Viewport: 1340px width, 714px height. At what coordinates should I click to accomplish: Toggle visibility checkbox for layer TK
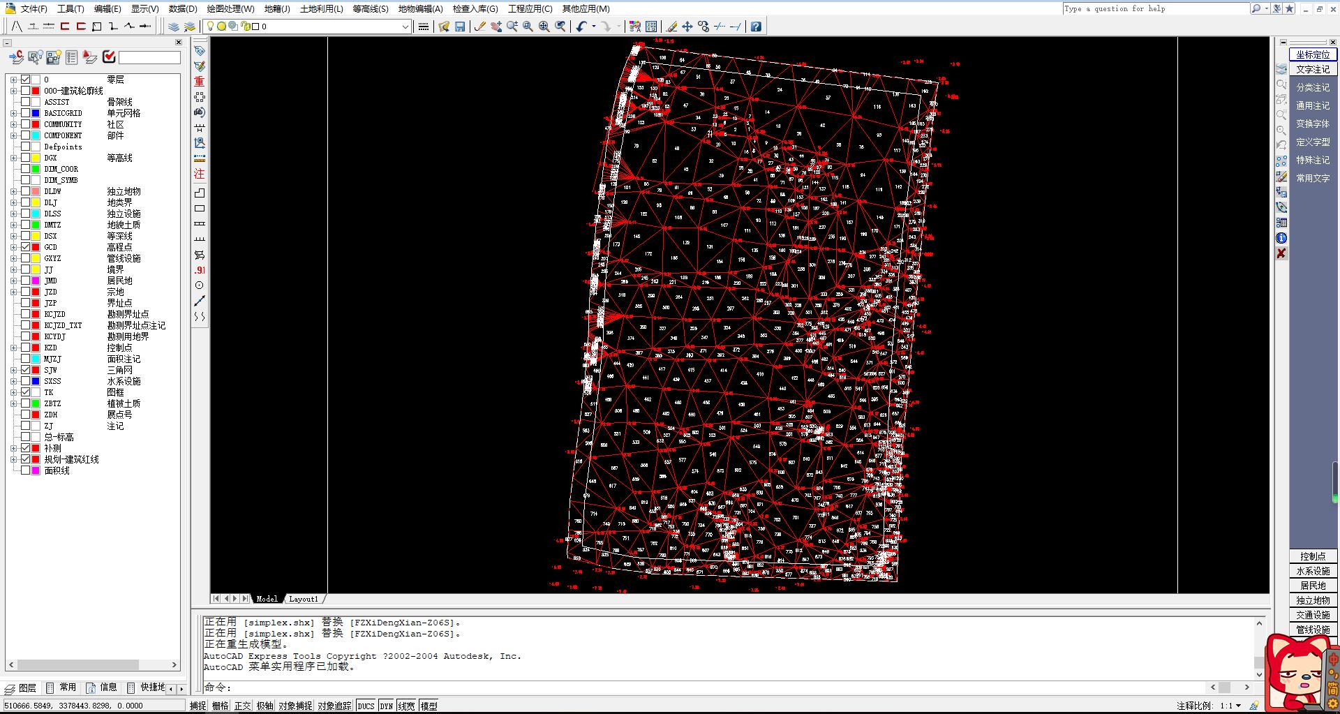coord(26,392)
